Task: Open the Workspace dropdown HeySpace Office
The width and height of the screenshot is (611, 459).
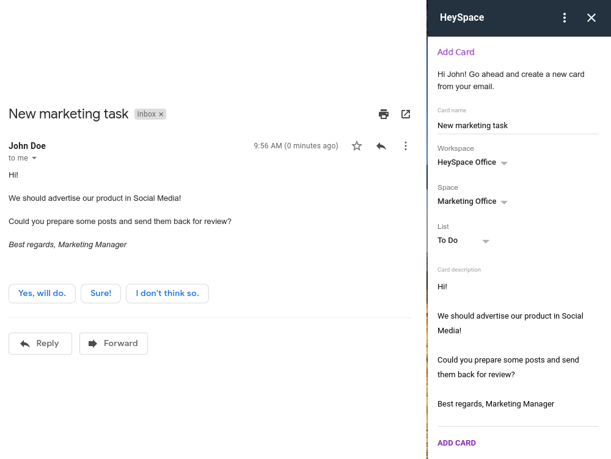Action: point(472,162)
